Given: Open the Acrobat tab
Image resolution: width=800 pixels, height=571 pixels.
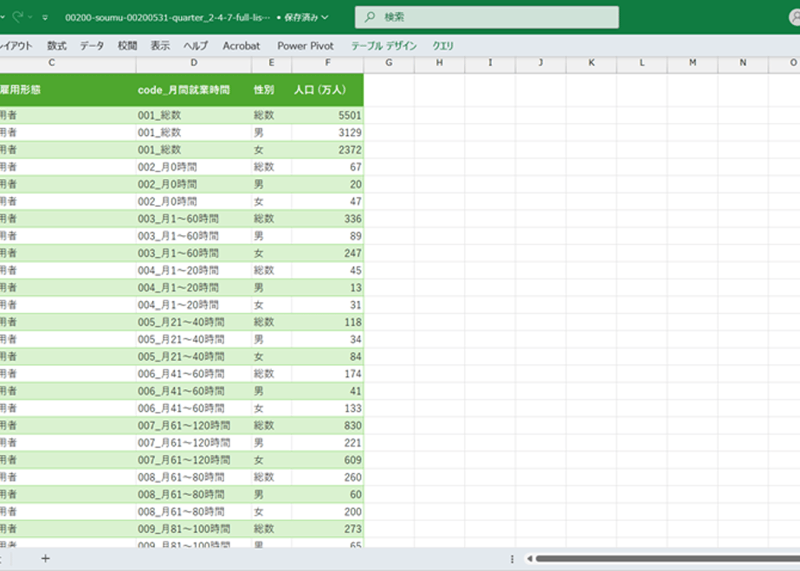Looking at the screenshot, I should (x=242, y=46).
